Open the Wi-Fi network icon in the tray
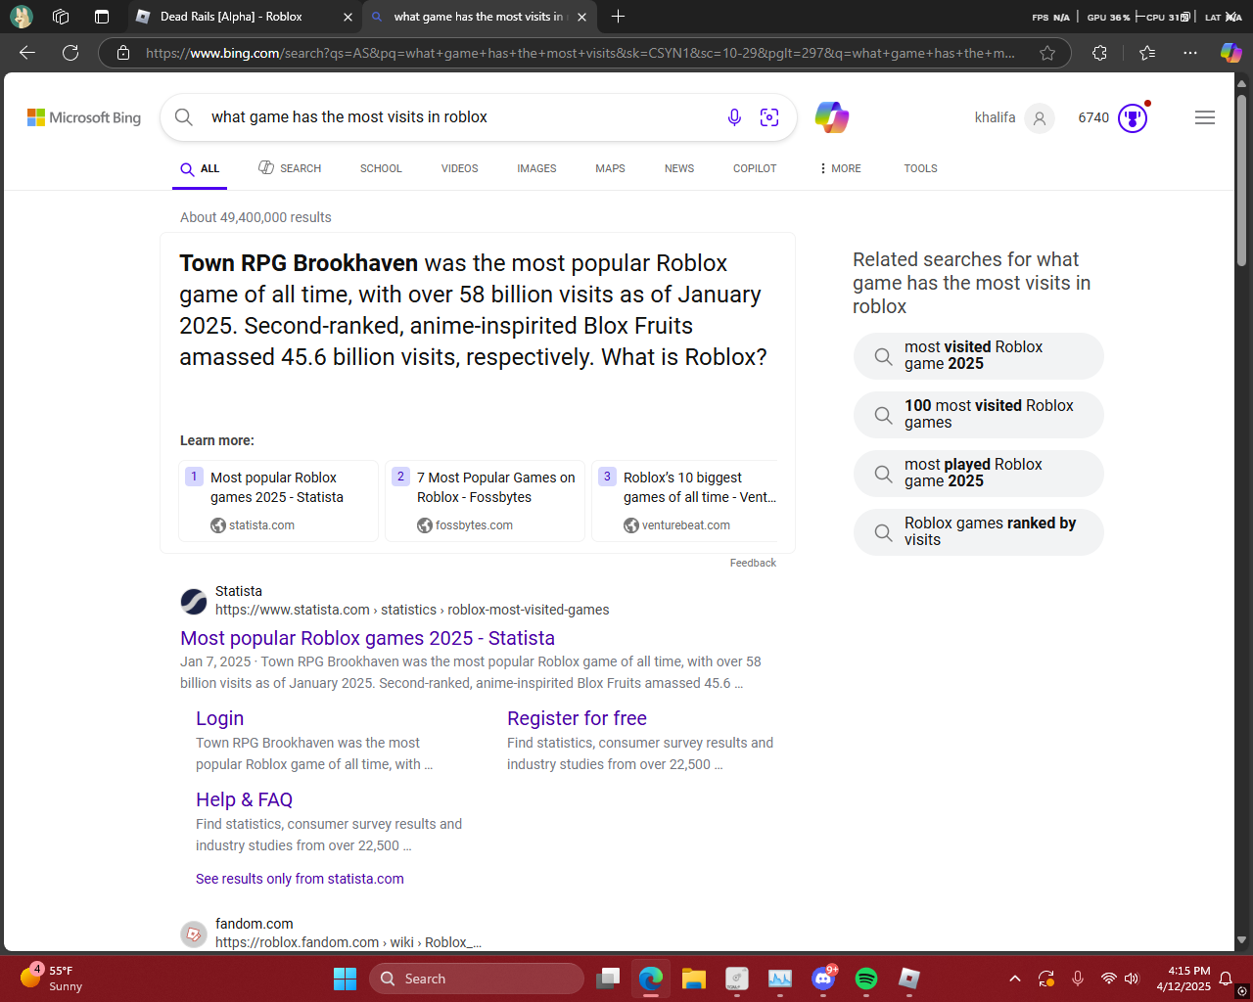This screenshot has width=1253, height=1002. (x=1108, y=979)
